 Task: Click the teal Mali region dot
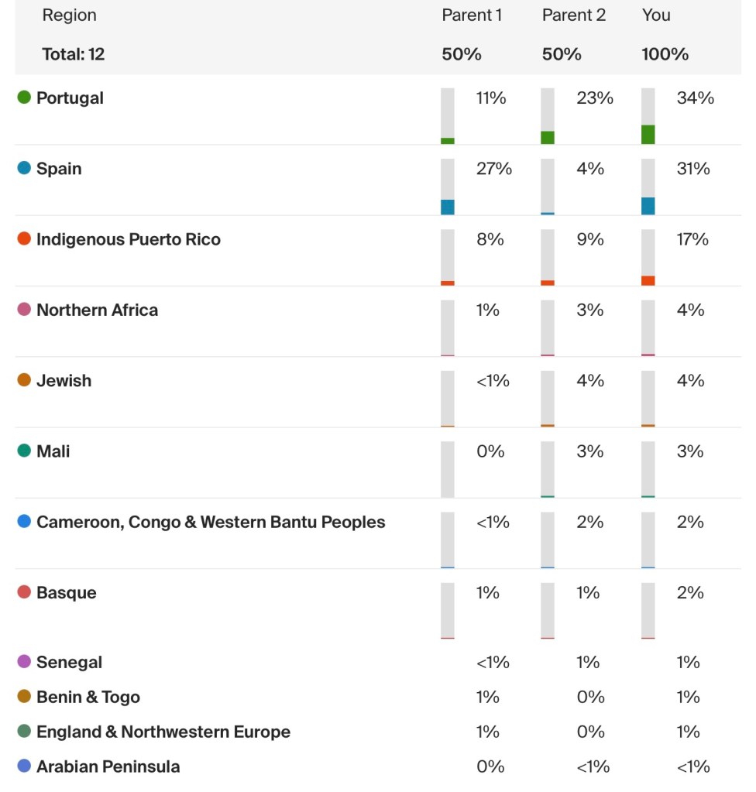24,451
